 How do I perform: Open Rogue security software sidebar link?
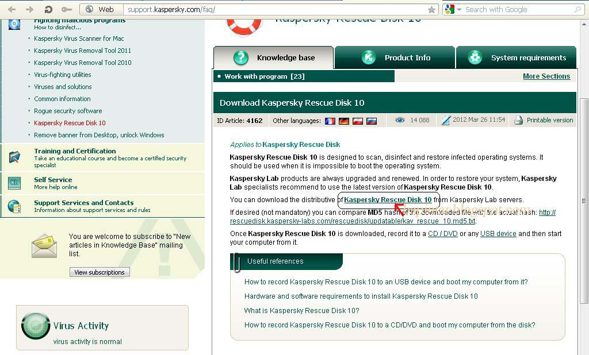click(68, 111)
